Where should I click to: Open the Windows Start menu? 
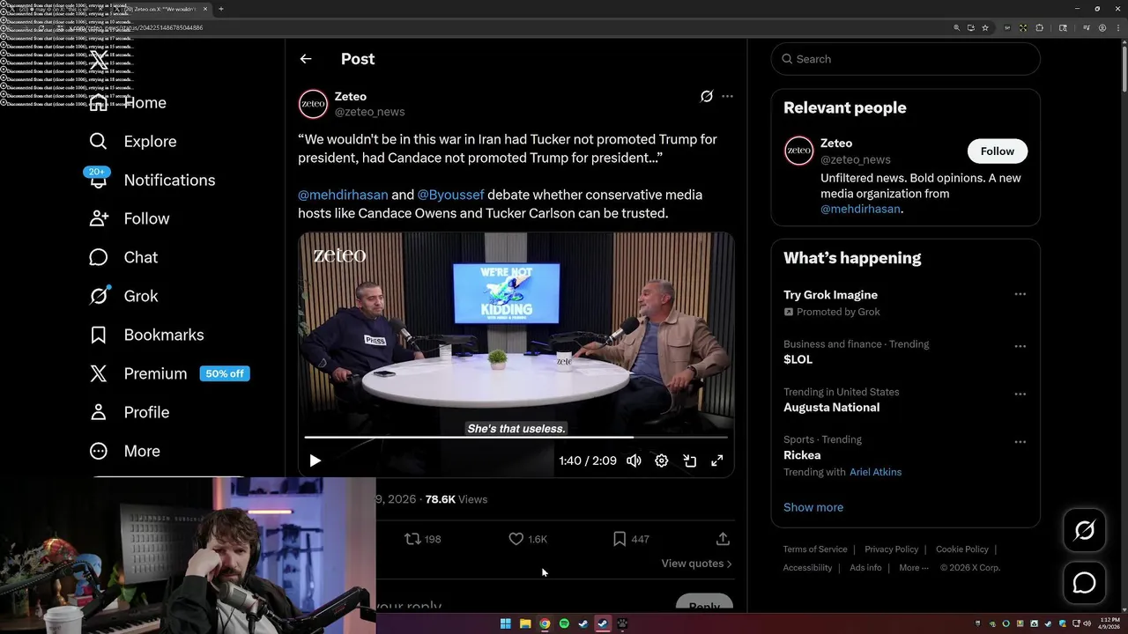pyautogui.click(x=506, y=623)
